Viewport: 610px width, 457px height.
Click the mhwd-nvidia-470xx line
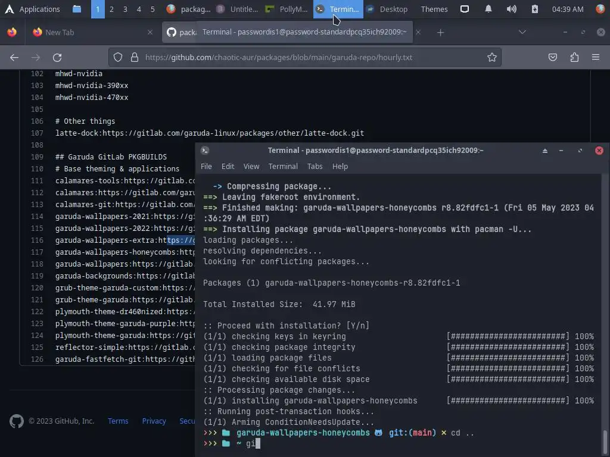point(92,97)
